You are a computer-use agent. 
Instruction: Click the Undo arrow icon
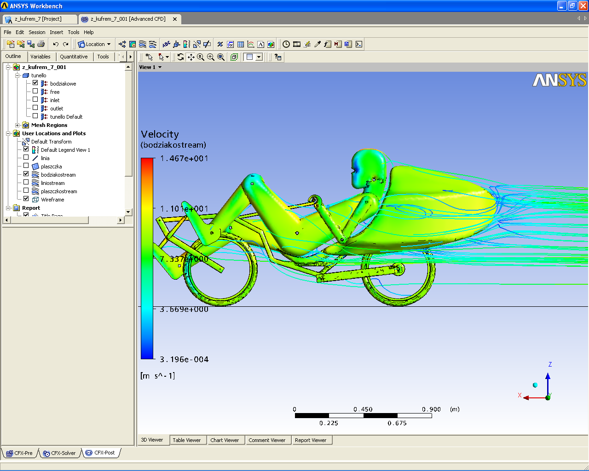point(56,44)
